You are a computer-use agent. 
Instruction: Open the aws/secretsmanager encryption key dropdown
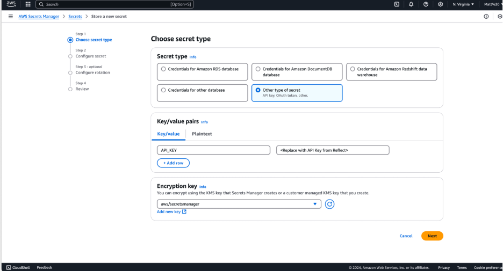click(x=239, y=204)
